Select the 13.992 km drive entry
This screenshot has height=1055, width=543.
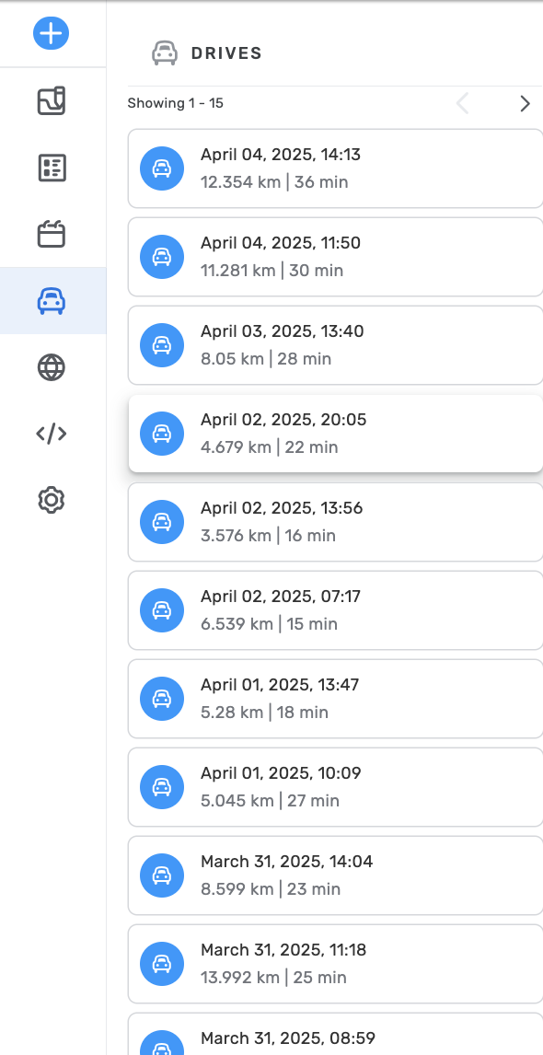pyautogui.click(x=335, y=964)
